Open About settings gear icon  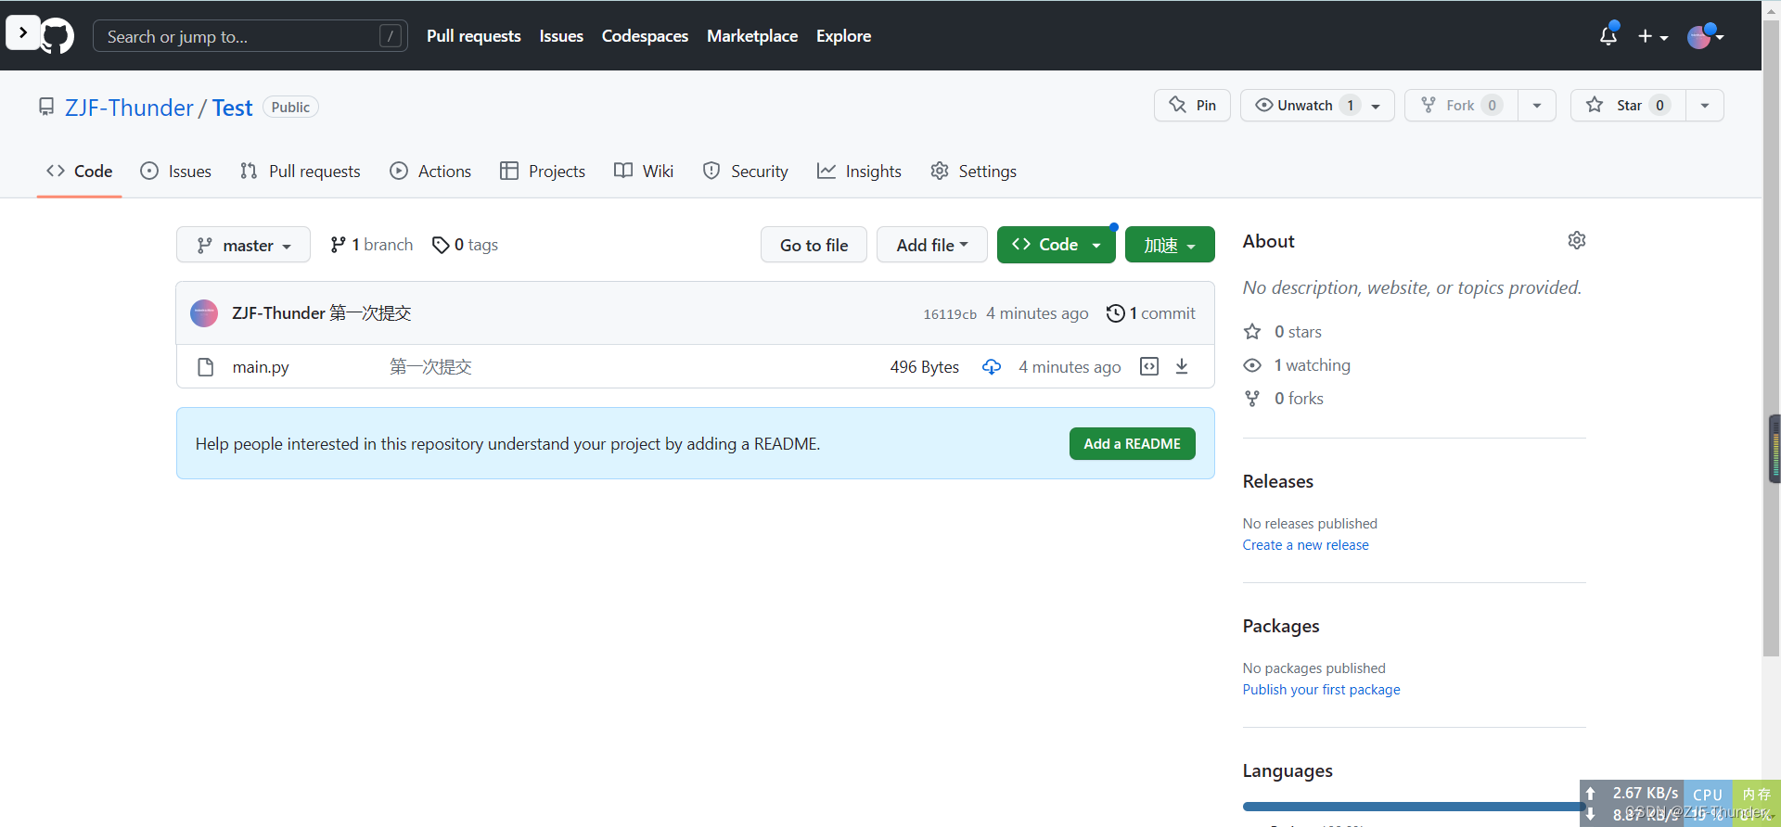pyautogui.click(x=1577, y=240)
